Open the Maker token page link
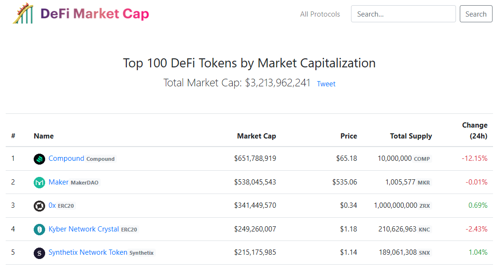Image resolution: width=503 pixels, height=268 pixels. click(x=58, y=182)
